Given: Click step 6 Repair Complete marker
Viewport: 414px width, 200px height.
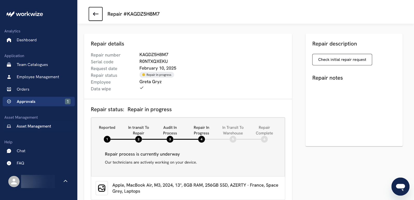Looking at the screenshot, I should [x=264, y=139].
